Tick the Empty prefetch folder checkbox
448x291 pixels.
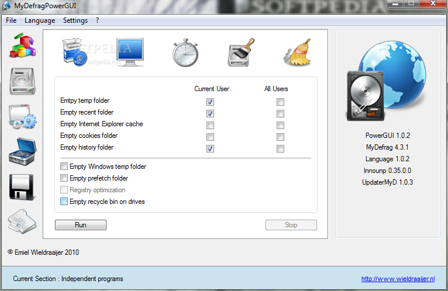(x=64, y=178)
